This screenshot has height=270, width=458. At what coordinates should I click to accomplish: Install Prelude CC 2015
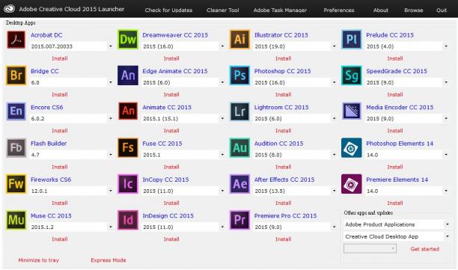click(x=395, y=58)
